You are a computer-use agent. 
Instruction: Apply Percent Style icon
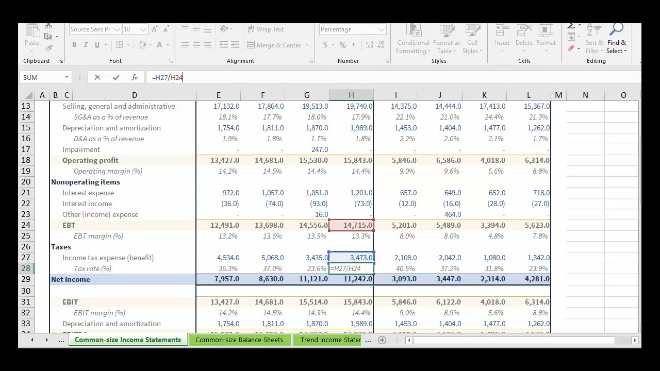(342, 45)
